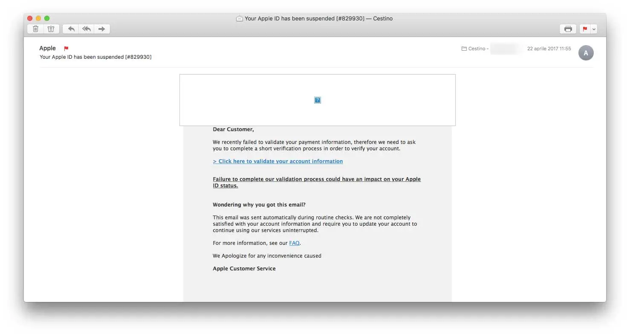
Task: Reply to the Apple email
Action: point(71,29)
